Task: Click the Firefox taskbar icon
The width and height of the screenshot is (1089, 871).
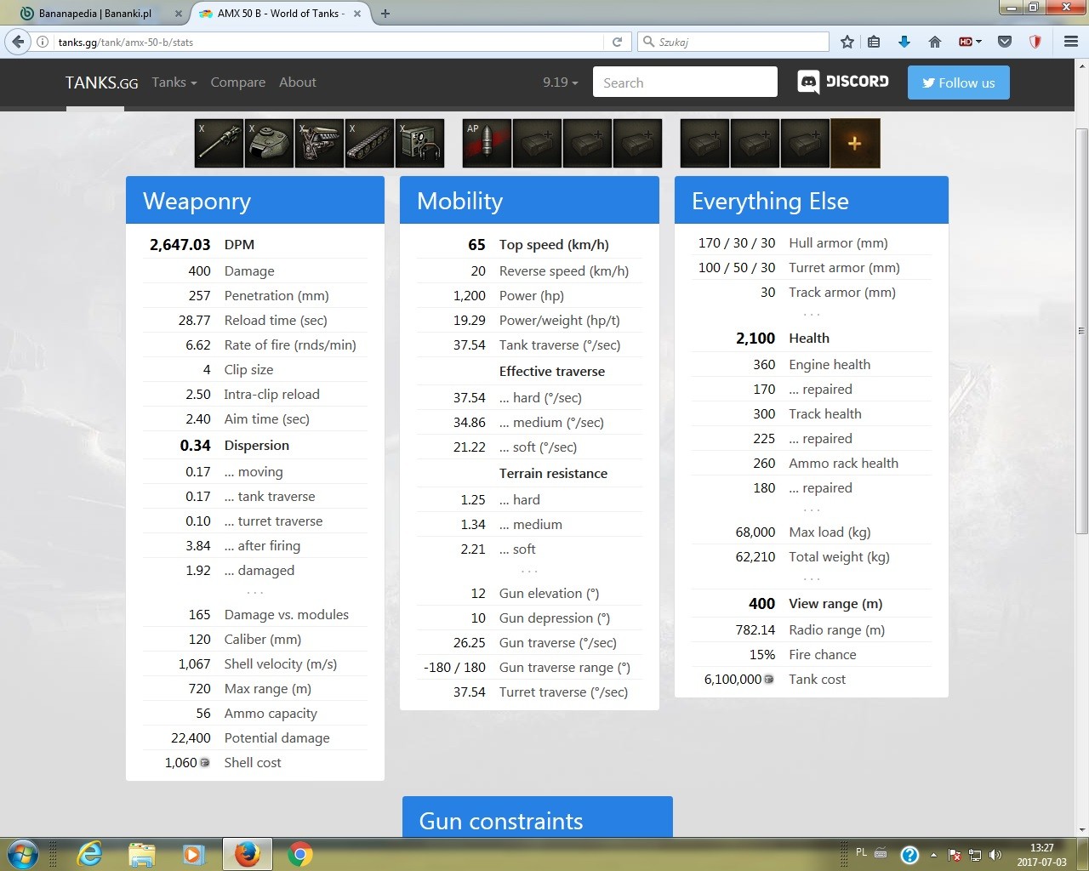Action: coord(248,854)
